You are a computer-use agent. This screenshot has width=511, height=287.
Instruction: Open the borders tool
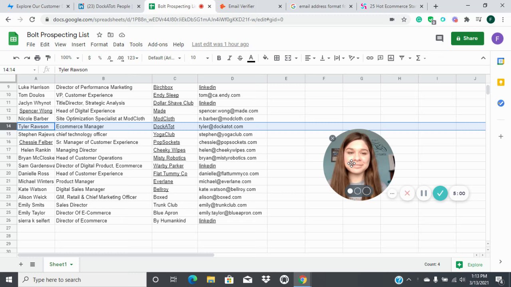pyautogui.click(x=277, y=58)
